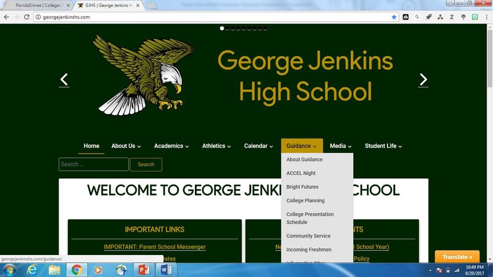Click the Translate button
The height and width of the screenshot is (277, 493).
(x=457, y=257)
